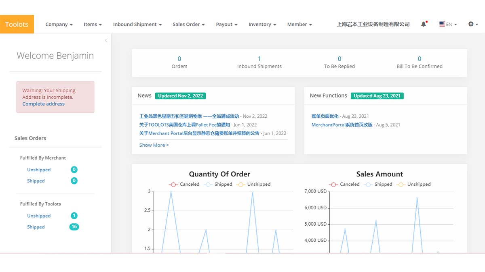Image resolution: width=485 pixels, height=272 pixels.
Task: Click the Toolots logo
Action: (x=17, y=24)
